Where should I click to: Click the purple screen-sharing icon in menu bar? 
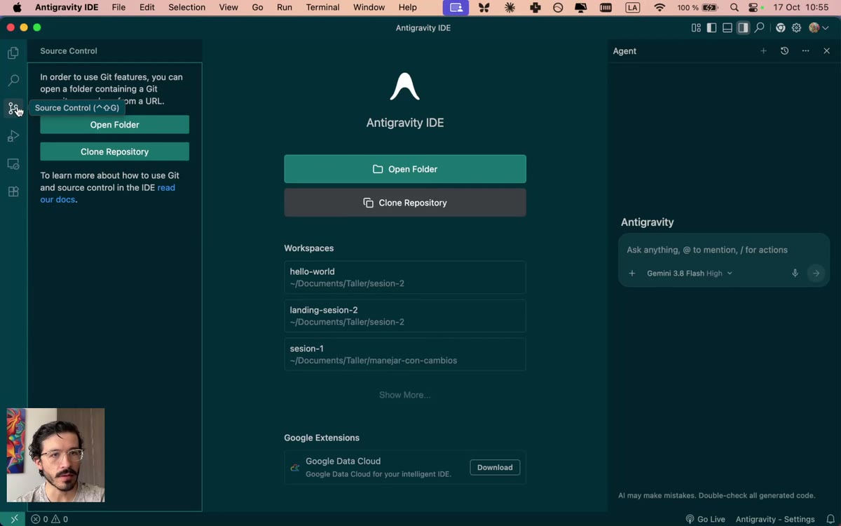(456, 8)
